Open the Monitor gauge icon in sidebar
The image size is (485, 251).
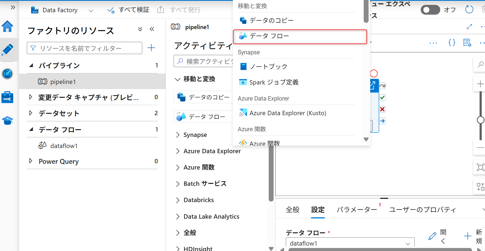click(7, 73)
